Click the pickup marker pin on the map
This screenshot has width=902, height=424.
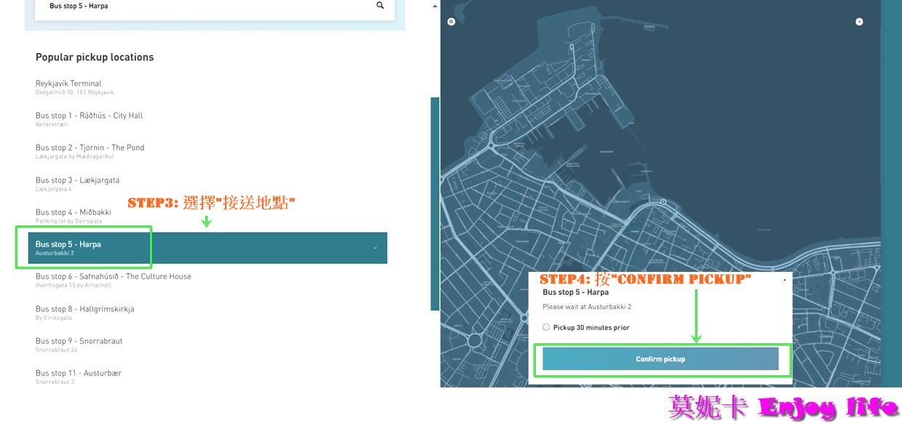(663, 202)
